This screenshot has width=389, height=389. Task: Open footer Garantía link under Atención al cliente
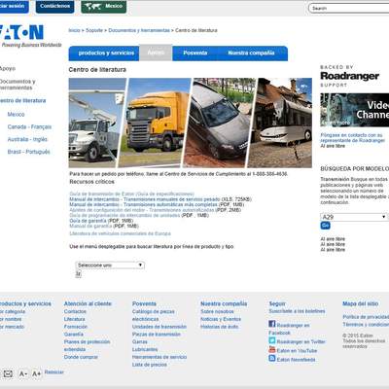[x=74, y=335]
